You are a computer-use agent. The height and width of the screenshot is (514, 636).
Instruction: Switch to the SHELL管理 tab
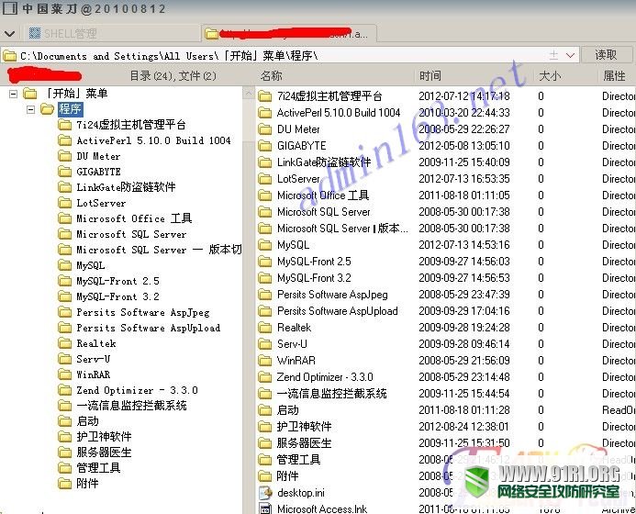(112, 33)
